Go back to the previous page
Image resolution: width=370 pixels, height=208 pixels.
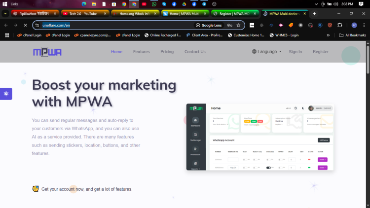tap(6, 25)
